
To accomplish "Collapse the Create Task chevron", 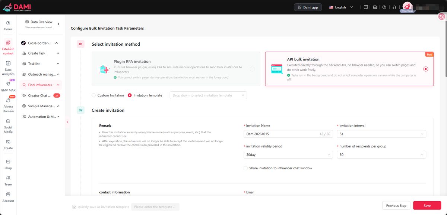I will click(58, 53).
